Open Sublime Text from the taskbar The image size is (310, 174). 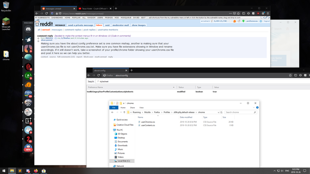(20, 171)
